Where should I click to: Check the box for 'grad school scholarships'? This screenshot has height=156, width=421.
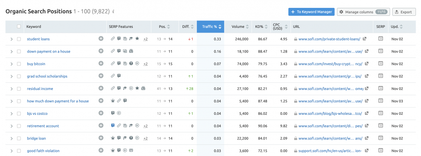(x=19, y=76)
